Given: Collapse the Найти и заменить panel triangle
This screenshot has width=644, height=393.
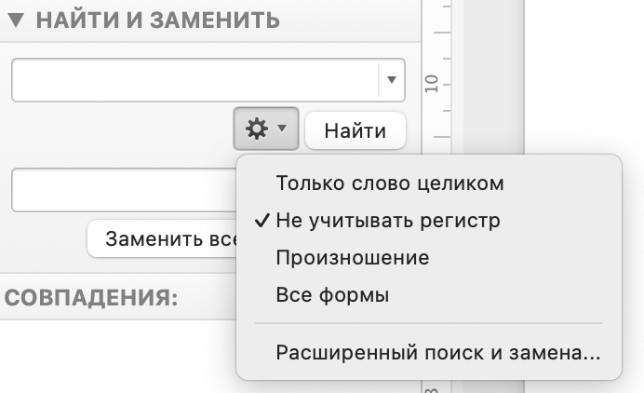Looking at the screenshot, I should point(17,20).
